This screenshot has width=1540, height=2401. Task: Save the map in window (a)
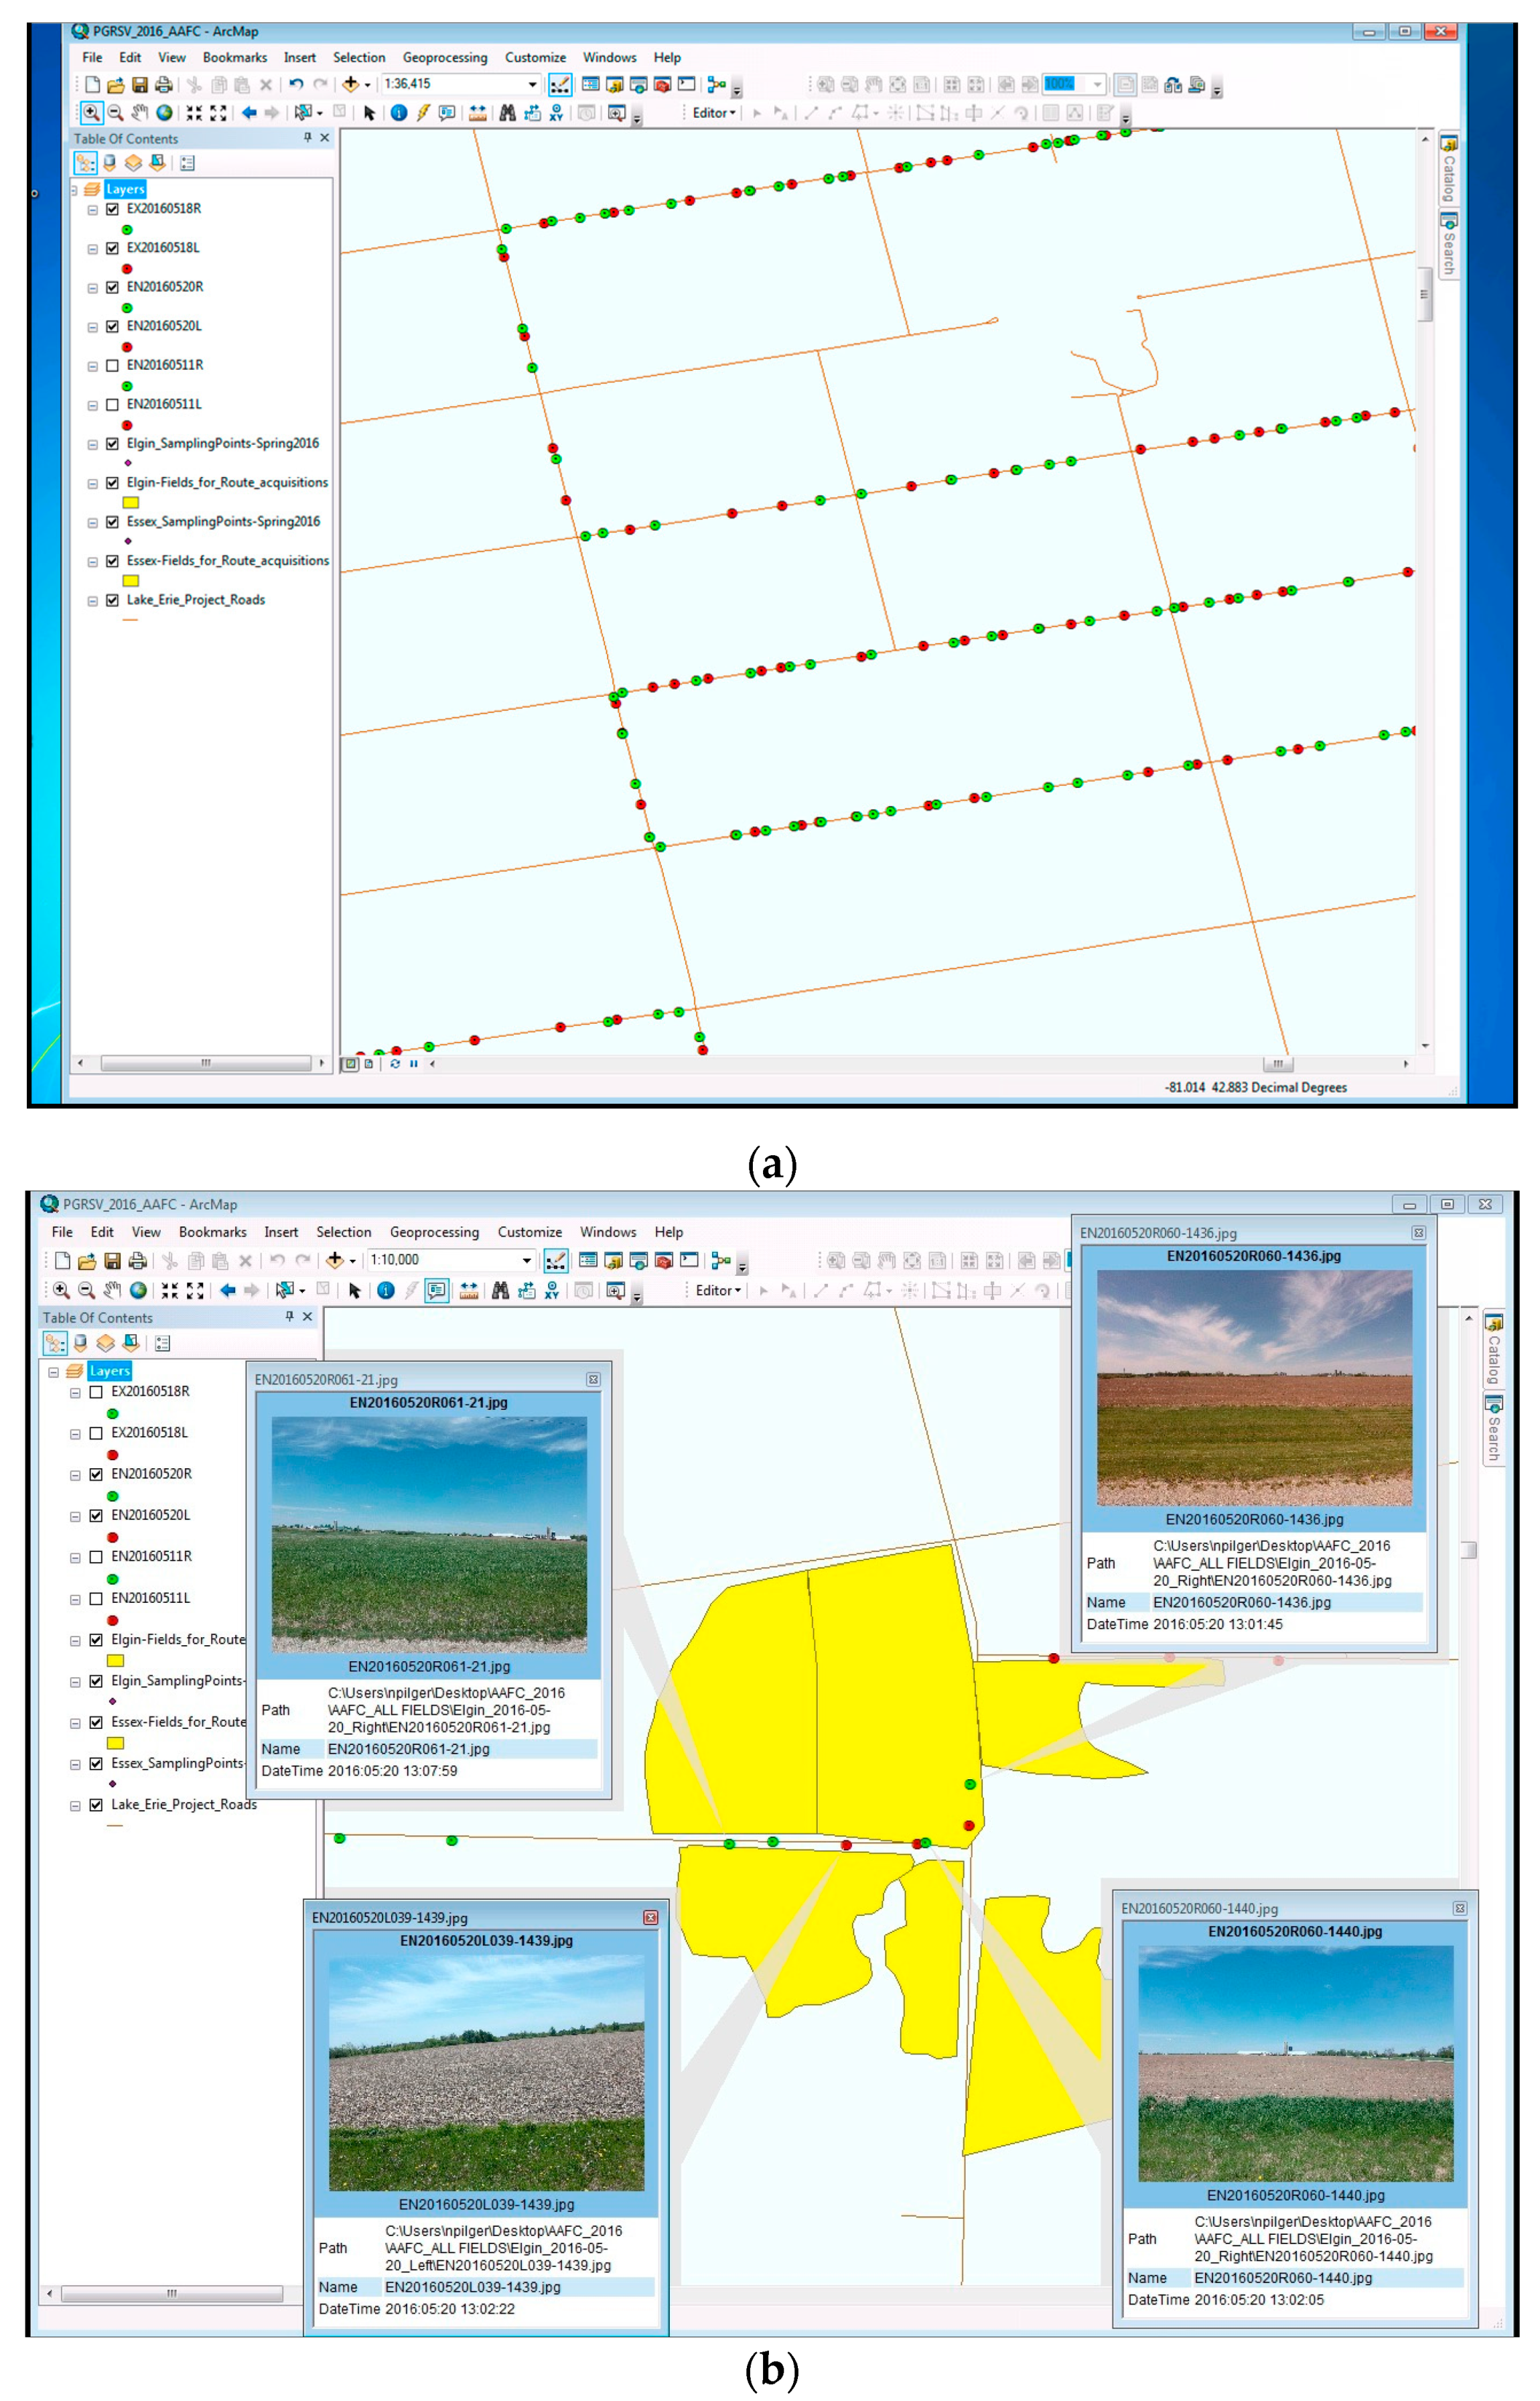[140, 85]
